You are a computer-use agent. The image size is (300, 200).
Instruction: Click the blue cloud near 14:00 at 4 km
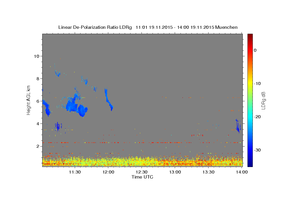tap(238, 126)
